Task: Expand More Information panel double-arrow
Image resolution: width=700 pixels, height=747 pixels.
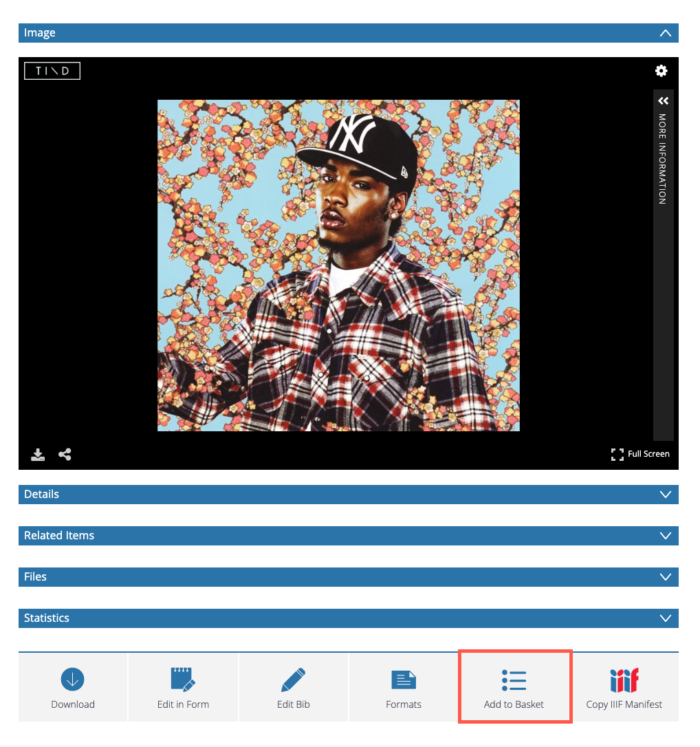Action: point(664,100)
